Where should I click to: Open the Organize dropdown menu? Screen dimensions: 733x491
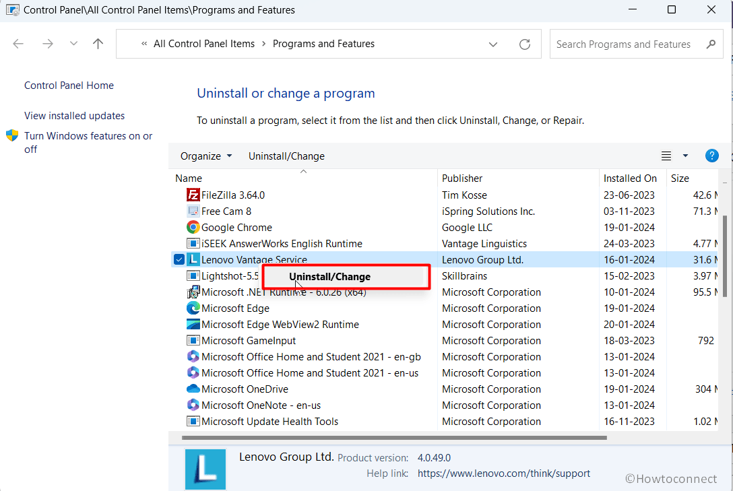click(206, 156)
